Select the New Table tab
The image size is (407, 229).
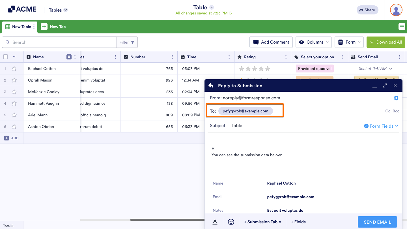click(x=20, y=27)
